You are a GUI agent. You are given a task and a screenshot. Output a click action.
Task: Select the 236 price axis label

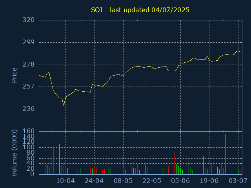(29, 109)
